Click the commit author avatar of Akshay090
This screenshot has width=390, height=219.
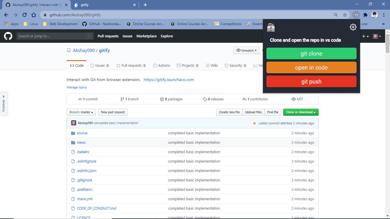pyautogui.click(x=74, y=123)
